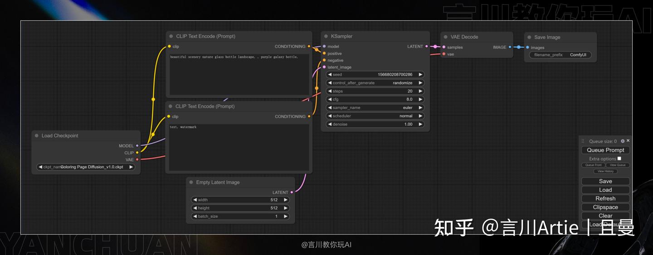Viewport: 653px width, 255px height.
Task: Increase seed with the right arrow
Action: pos(420,75)
